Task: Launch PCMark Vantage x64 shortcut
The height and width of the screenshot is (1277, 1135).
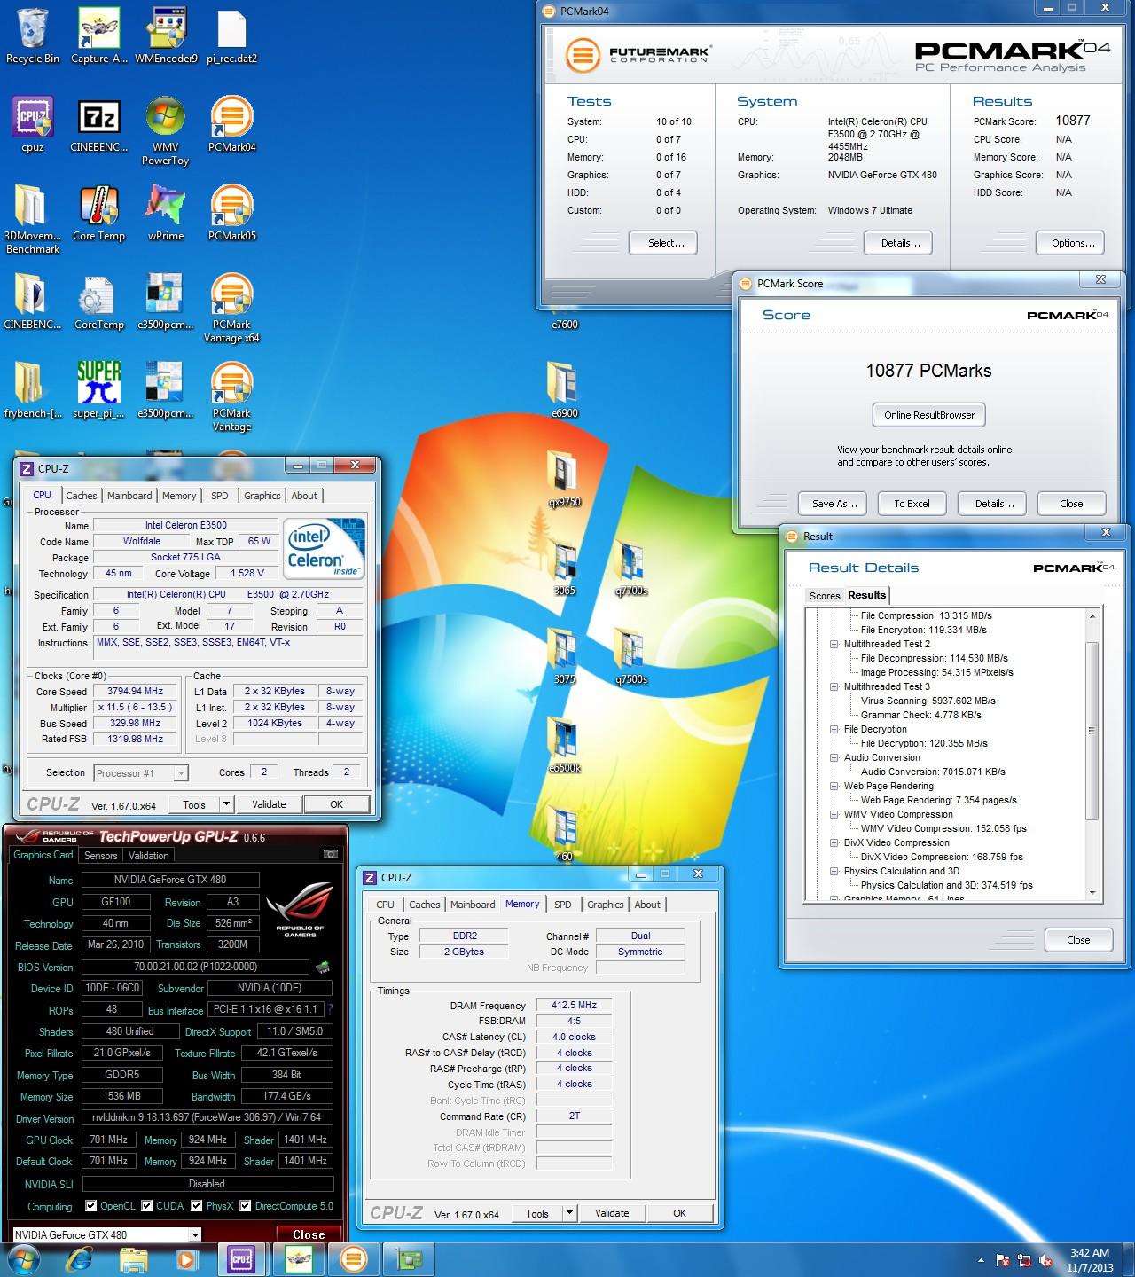Action: click(231, 308)
